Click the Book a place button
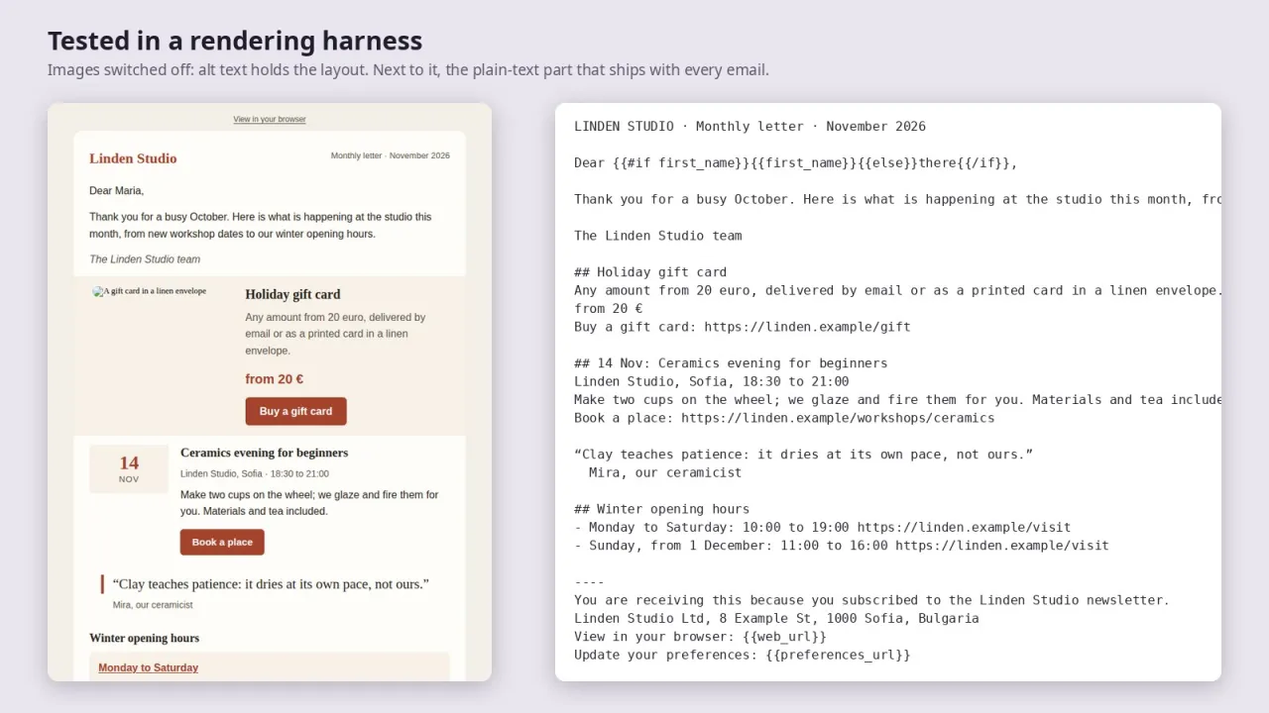Viewport: 1269px width, 713px height. [222, 542]
